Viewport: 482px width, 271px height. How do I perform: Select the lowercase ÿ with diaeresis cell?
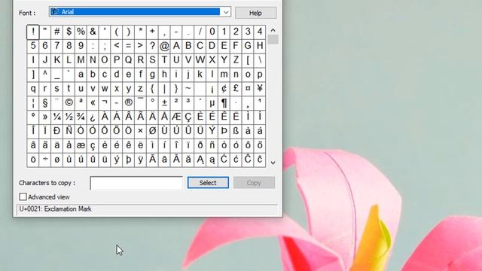coord(141,160)
